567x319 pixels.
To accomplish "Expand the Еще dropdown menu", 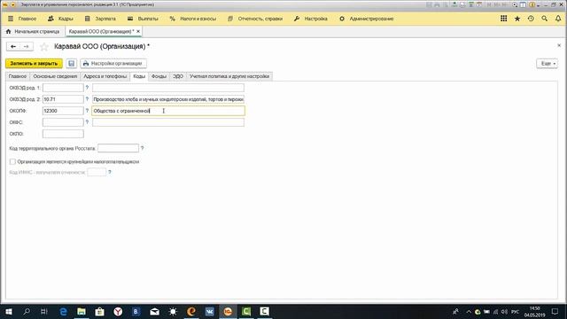I will 548,63.
